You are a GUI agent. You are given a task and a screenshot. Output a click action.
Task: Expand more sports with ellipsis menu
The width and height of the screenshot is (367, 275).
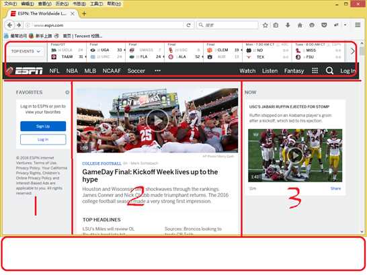point(157,71)
